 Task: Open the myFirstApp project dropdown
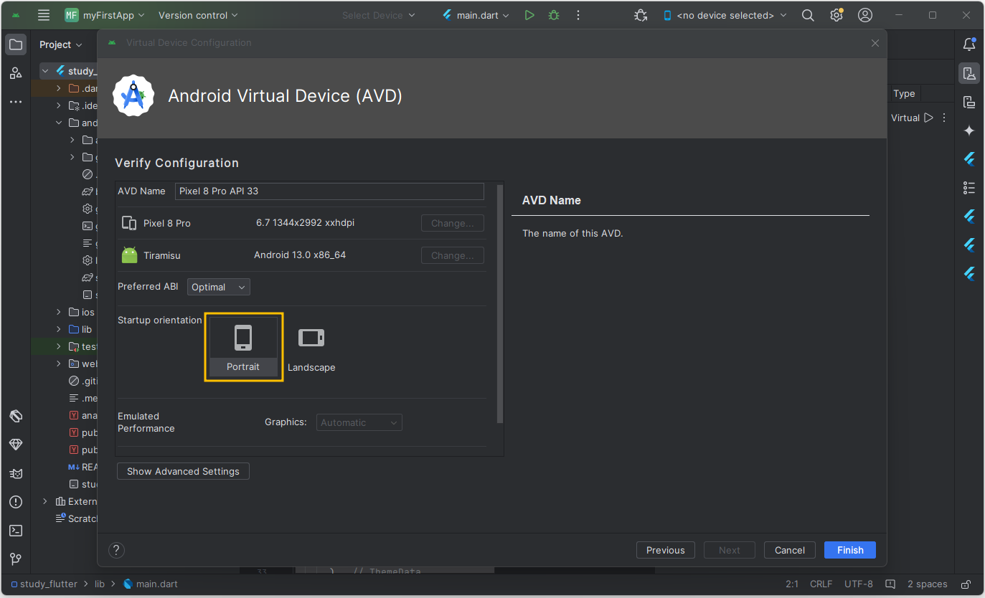[x=105, y=15]
